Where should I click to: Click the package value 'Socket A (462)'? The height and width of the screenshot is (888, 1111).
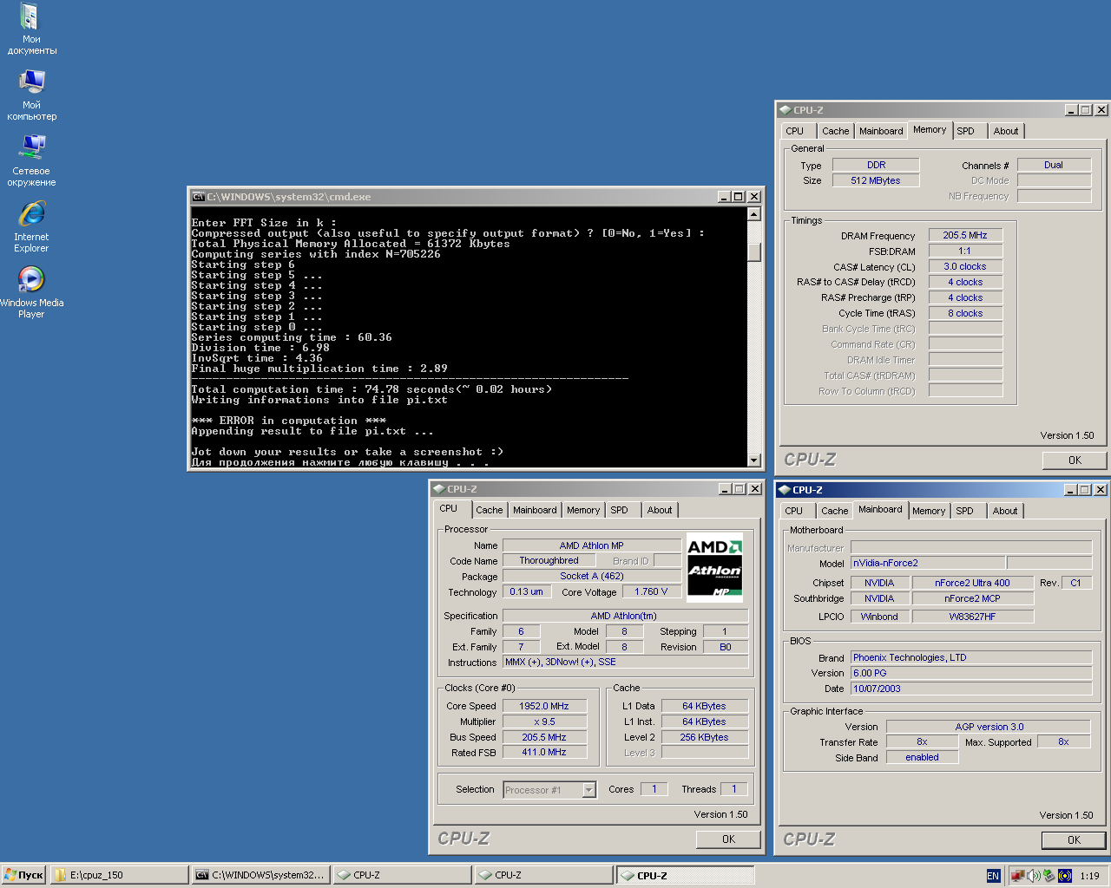(592, 577)
